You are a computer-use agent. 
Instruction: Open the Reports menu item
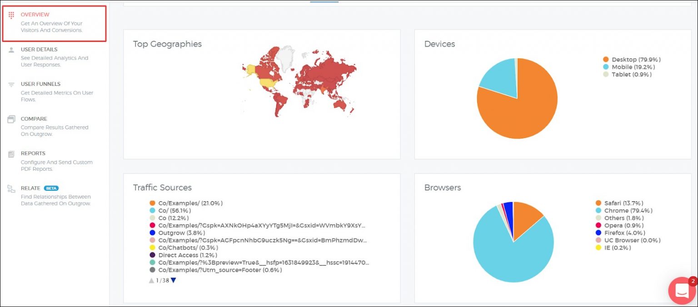33,153
